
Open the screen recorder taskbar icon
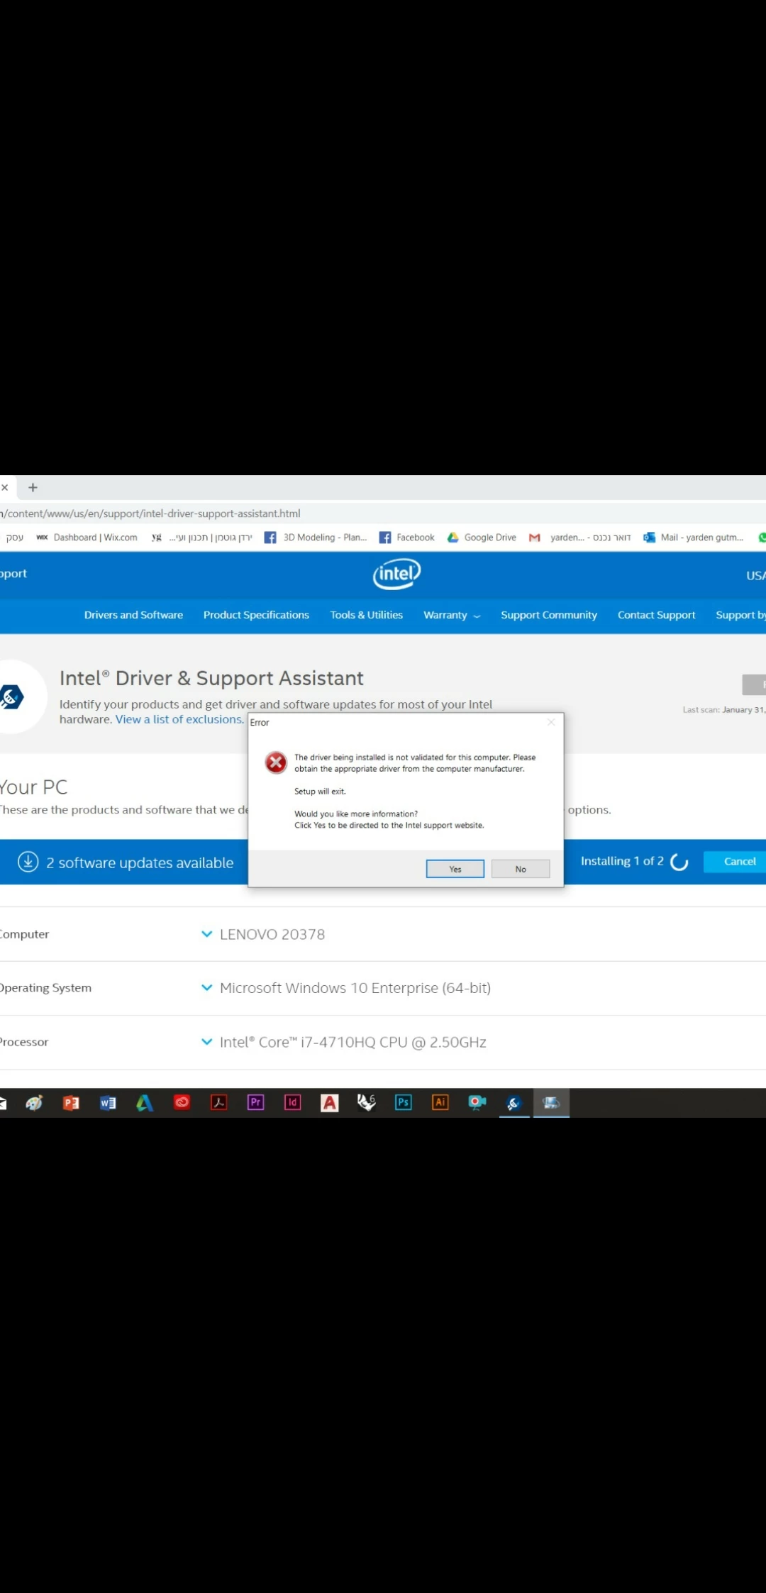pyautogui.click(x=477, y=1102)
